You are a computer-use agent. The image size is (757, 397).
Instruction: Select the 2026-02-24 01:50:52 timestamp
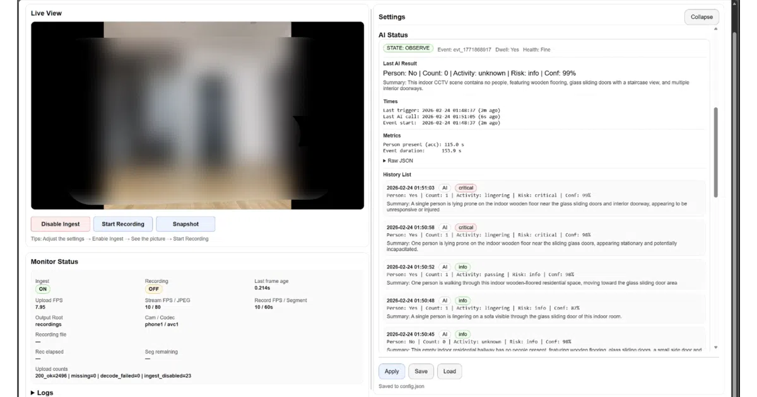click(x=411, y=267)
